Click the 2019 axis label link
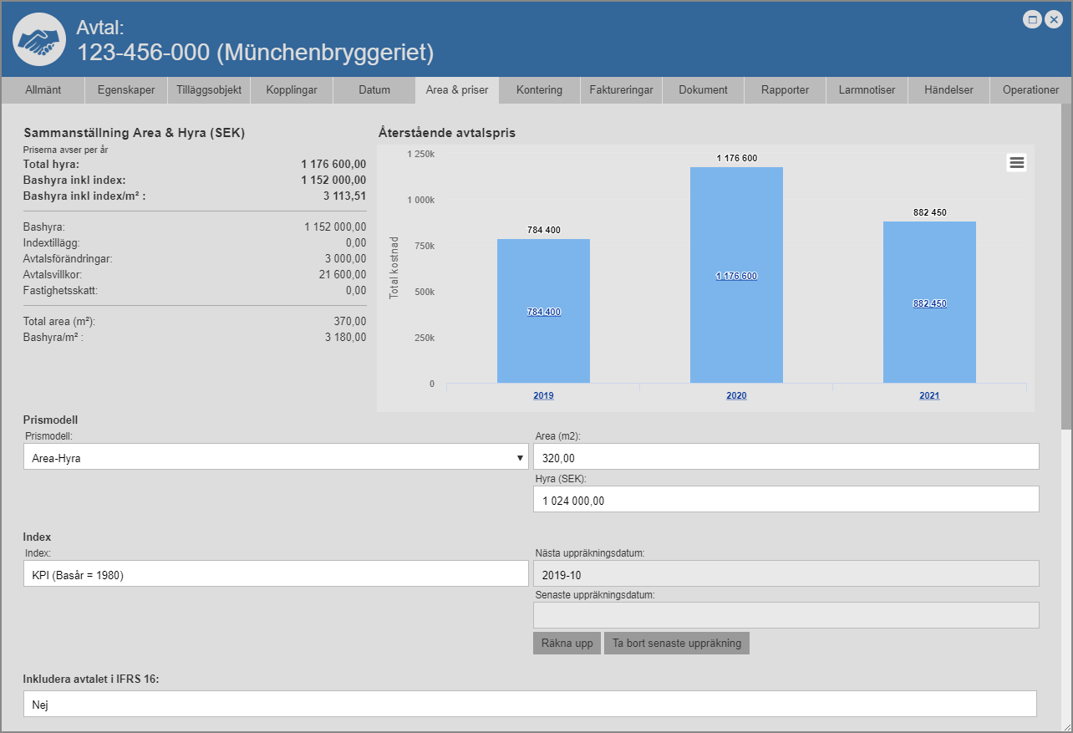The image size is (1073, 733). pyautogui.click(x=543, y=395)
